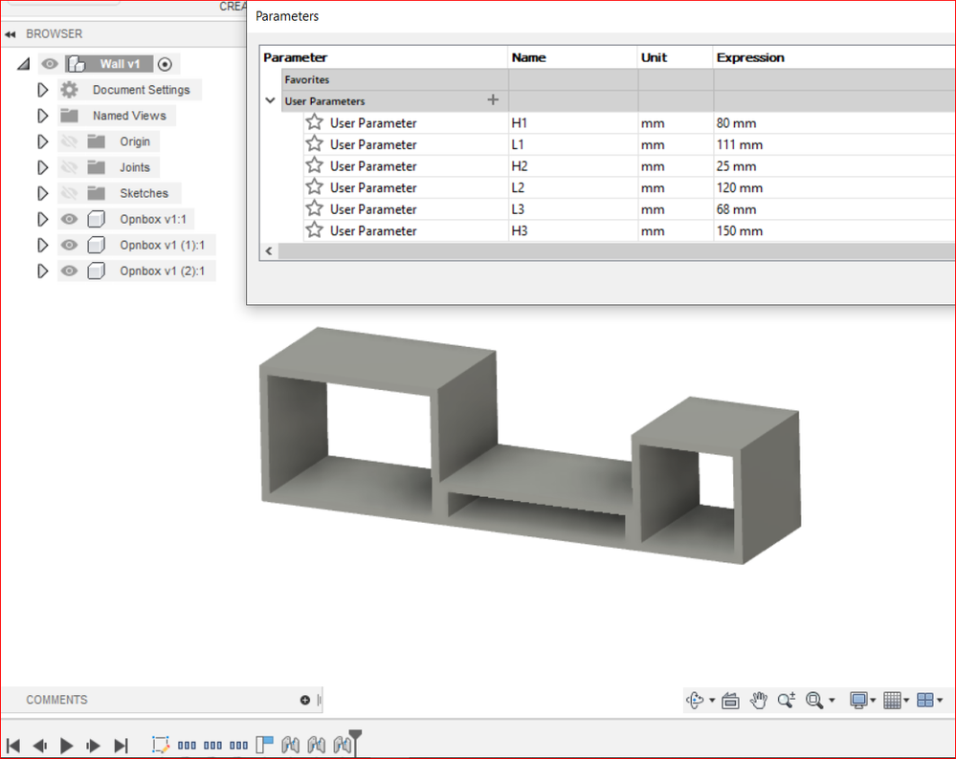Open the Display Settings dropdown arrow

click(873, 701)
